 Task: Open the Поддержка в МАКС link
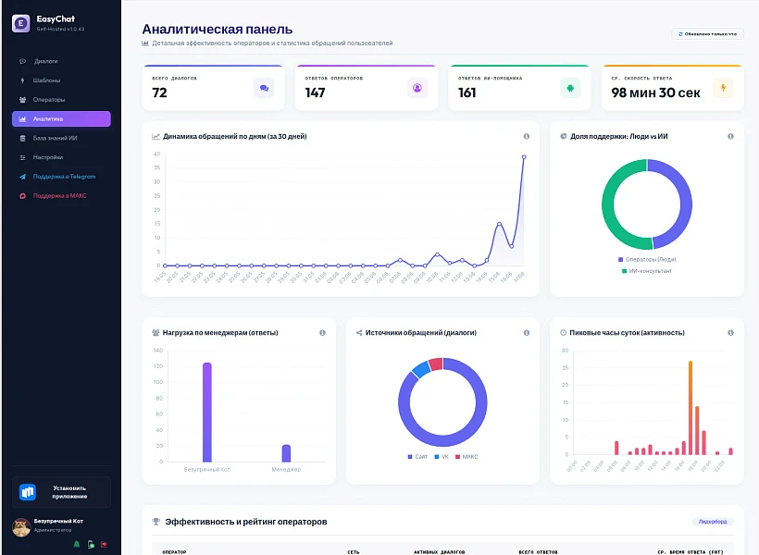tap(61, 196)
